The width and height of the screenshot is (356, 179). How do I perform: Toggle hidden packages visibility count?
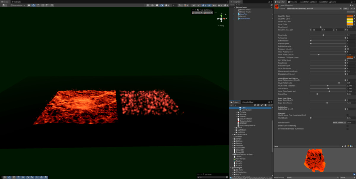point(270,105)
